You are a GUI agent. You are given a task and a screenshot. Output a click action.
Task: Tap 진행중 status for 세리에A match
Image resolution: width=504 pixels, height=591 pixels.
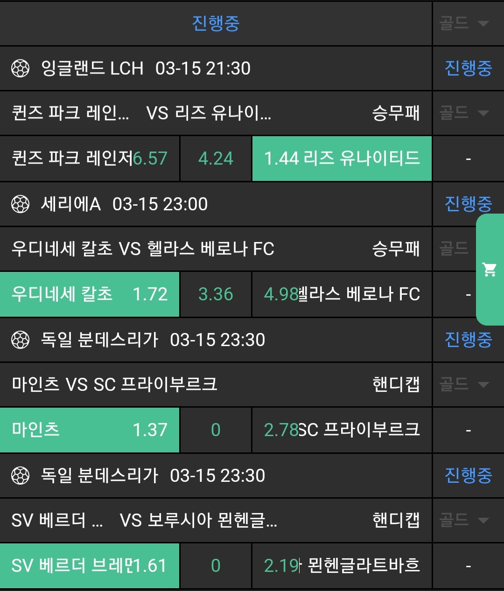(468, 204)
